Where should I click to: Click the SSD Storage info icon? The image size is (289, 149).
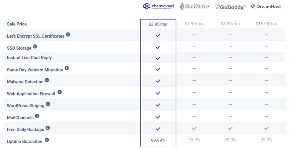point(35,47)
